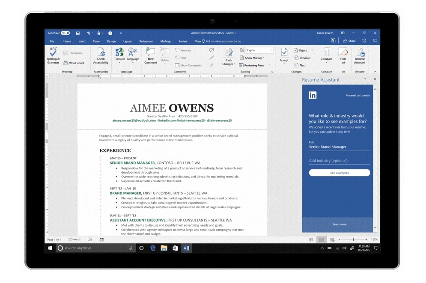Screen dimensions: 426x283
Task: Open the Tracking group dialog launcher
Action: [x=272, y=72]
